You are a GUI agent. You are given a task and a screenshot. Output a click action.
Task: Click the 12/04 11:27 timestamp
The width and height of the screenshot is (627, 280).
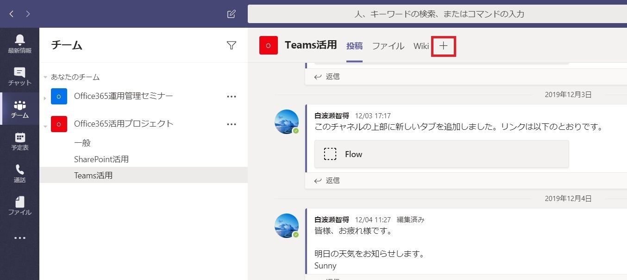[x=373, y=219]
